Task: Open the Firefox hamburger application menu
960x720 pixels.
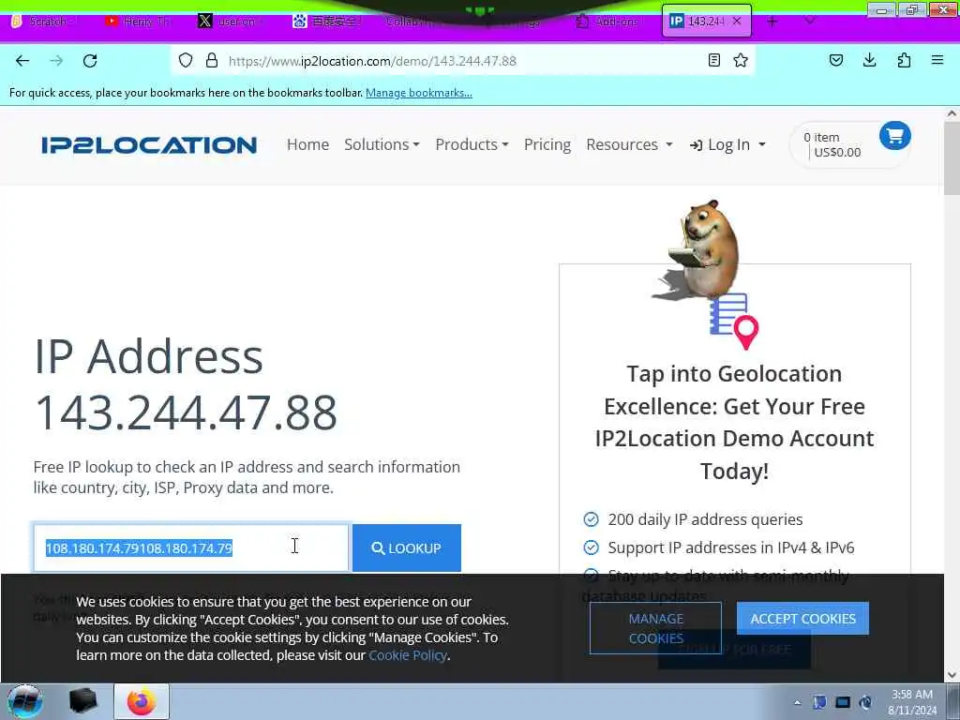Action: point(937,60)
